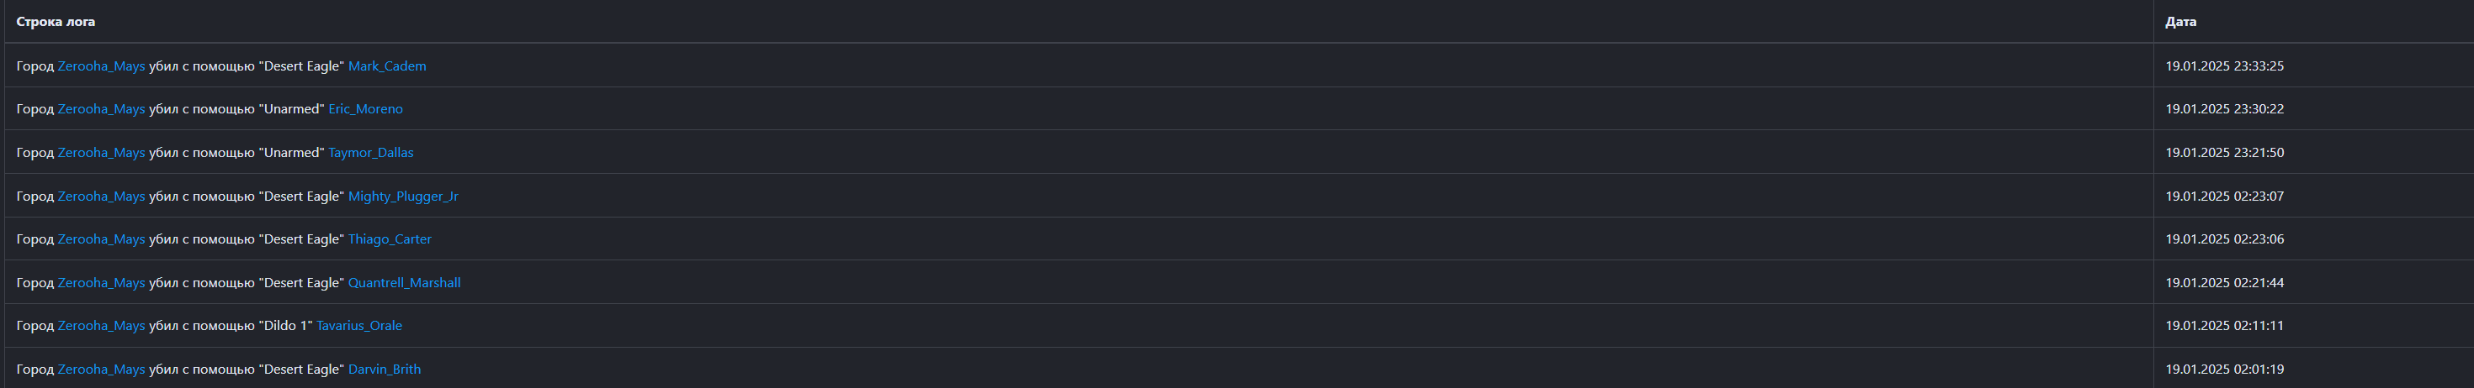Click Zerooha_Mays in the Quantrell_Marshall row
Screen dimensions: 2474x388
(x=101, y=283)
